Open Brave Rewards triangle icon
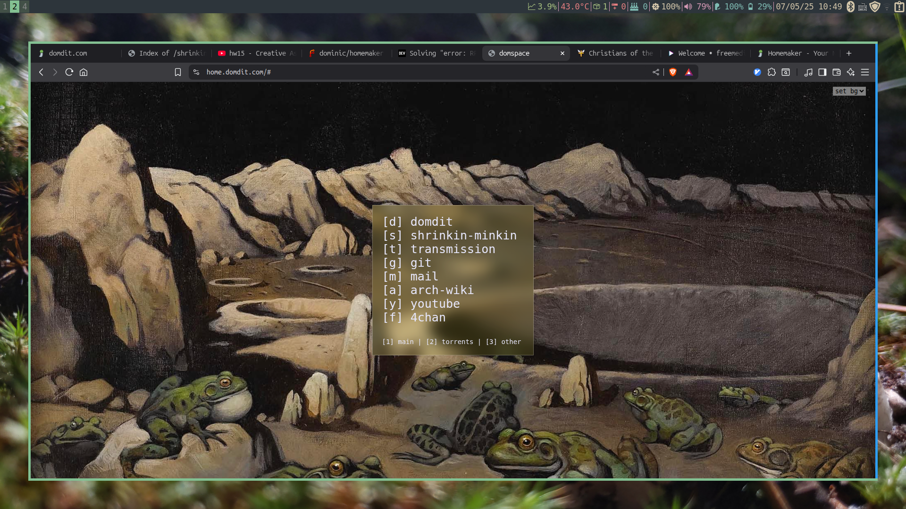This screenshot has height=509, width=906. tap(689, 72)
